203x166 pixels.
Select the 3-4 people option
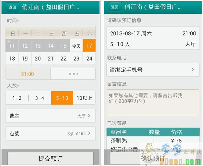click(x=40, y=98)
